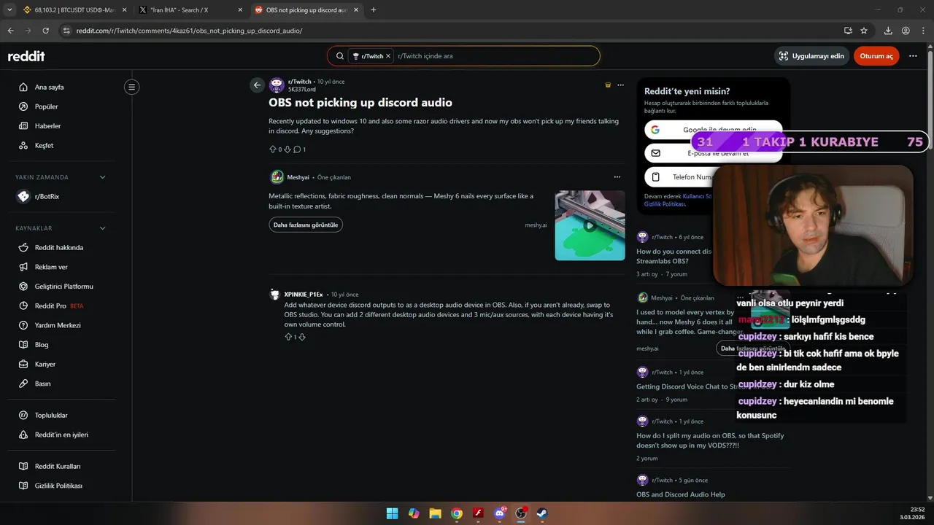This screenshot has height=525, width=934.
Task: Open the award icon on post header
Action: [608, 85]
